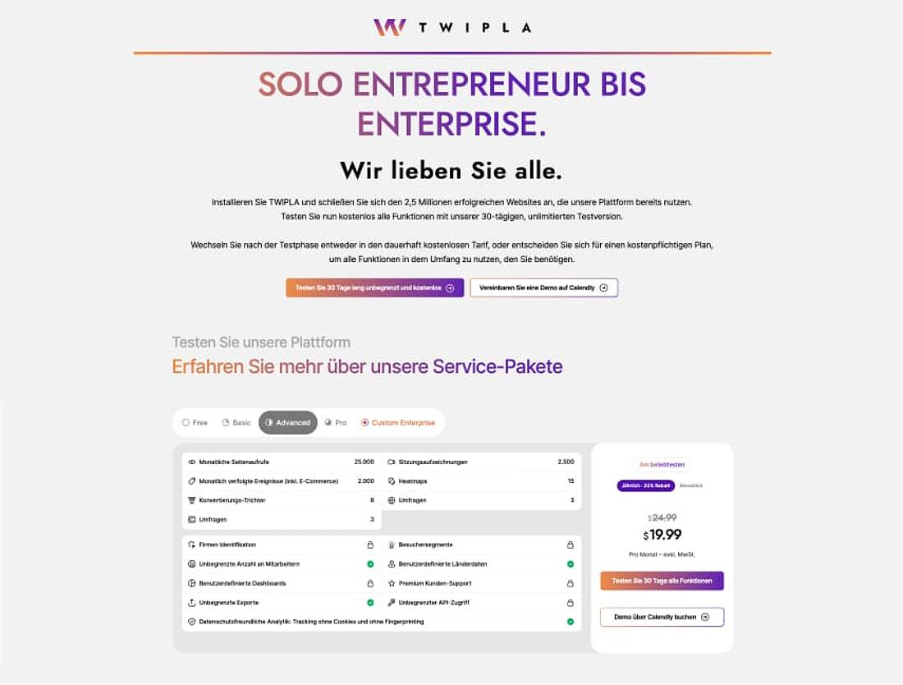Select the Basic plan option
The height and width of the screenshot is (685, 903).
(x=236, y=423)
